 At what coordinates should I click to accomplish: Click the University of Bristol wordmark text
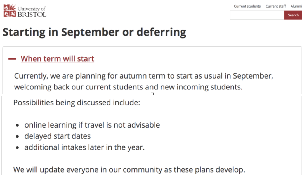[x=32, y=12]
